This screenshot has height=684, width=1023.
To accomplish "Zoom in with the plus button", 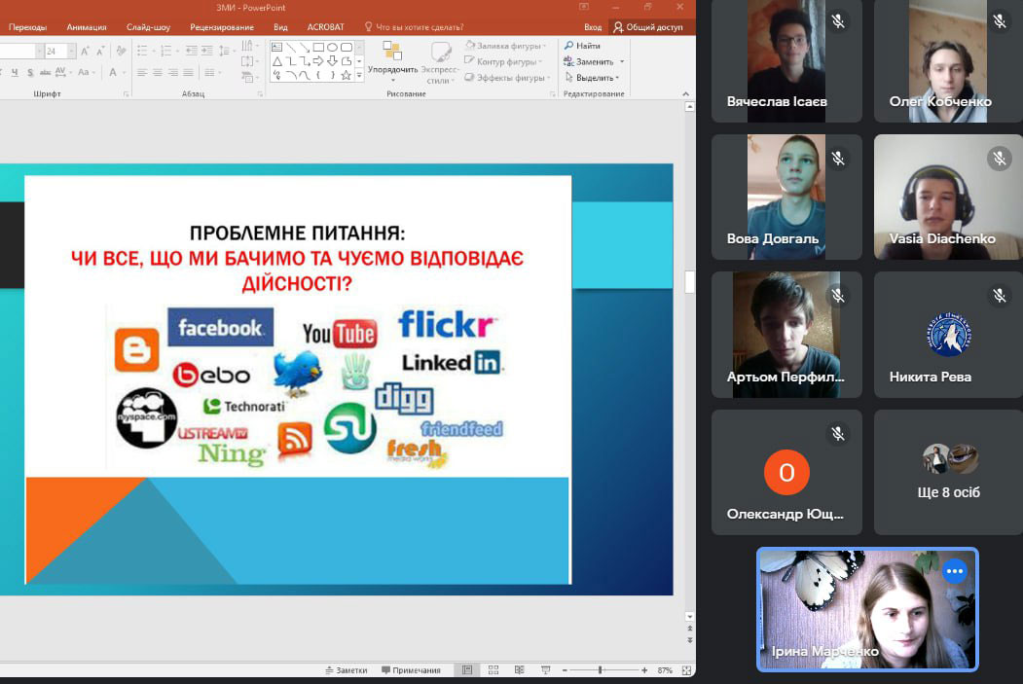I will [644, 669].
